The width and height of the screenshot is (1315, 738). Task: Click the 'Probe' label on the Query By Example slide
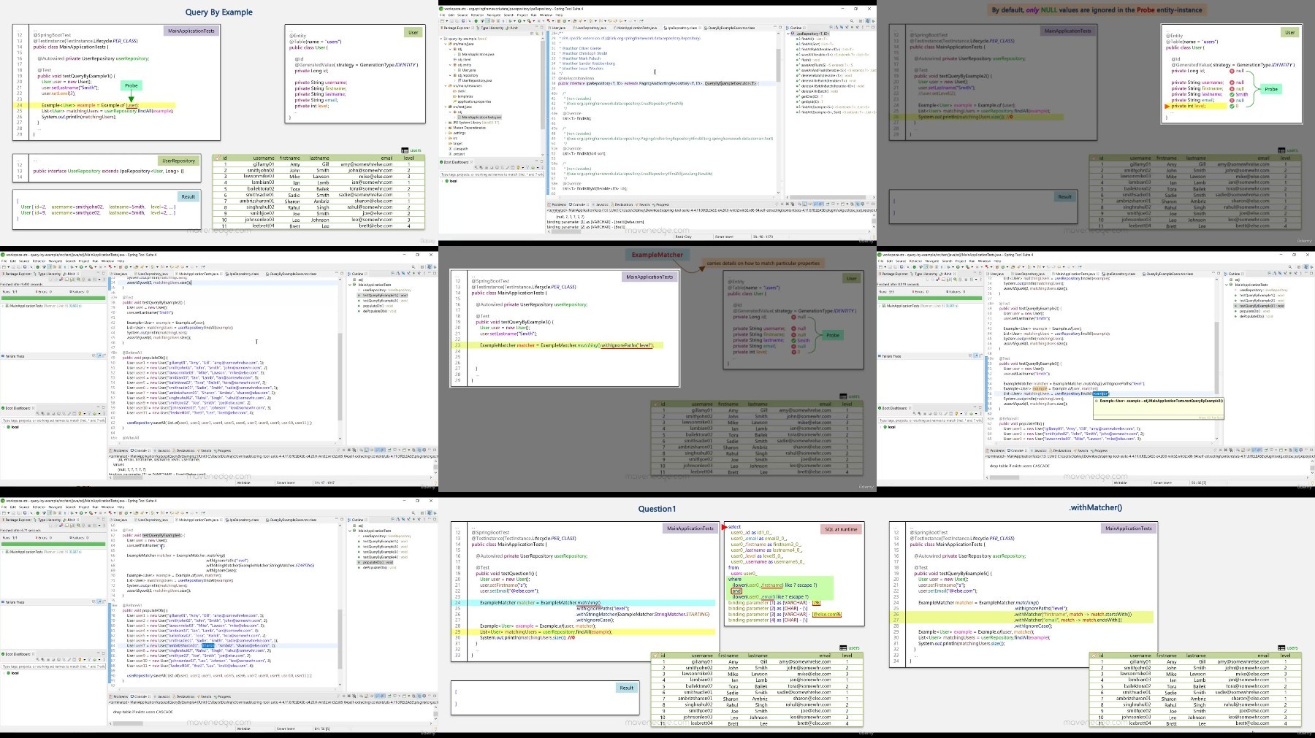(131, 85)
